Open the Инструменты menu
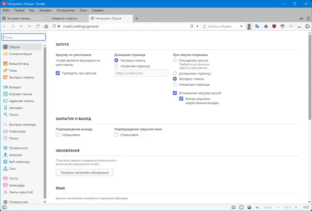Screen dimensions: 312x211 tap(66, 10)
